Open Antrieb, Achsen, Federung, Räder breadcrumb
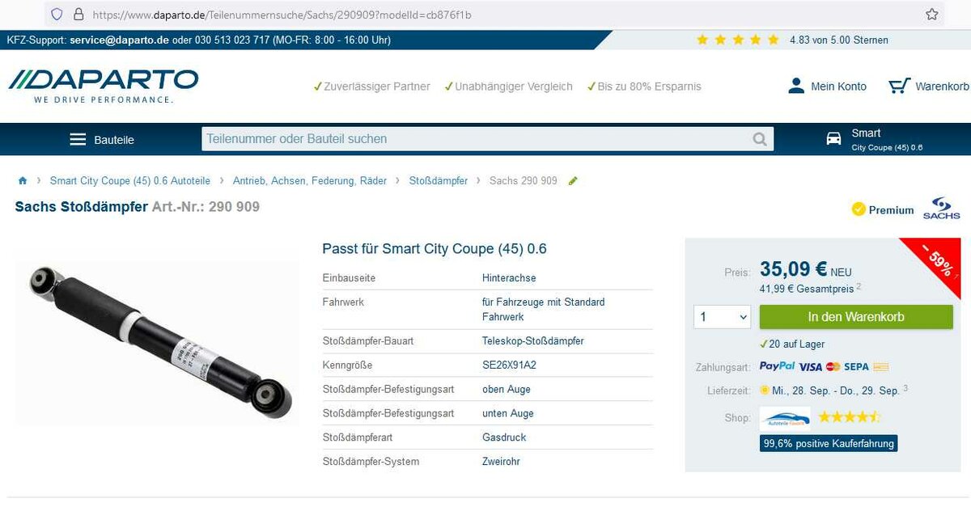Screen dimensions: 971x507 (310, 181)
